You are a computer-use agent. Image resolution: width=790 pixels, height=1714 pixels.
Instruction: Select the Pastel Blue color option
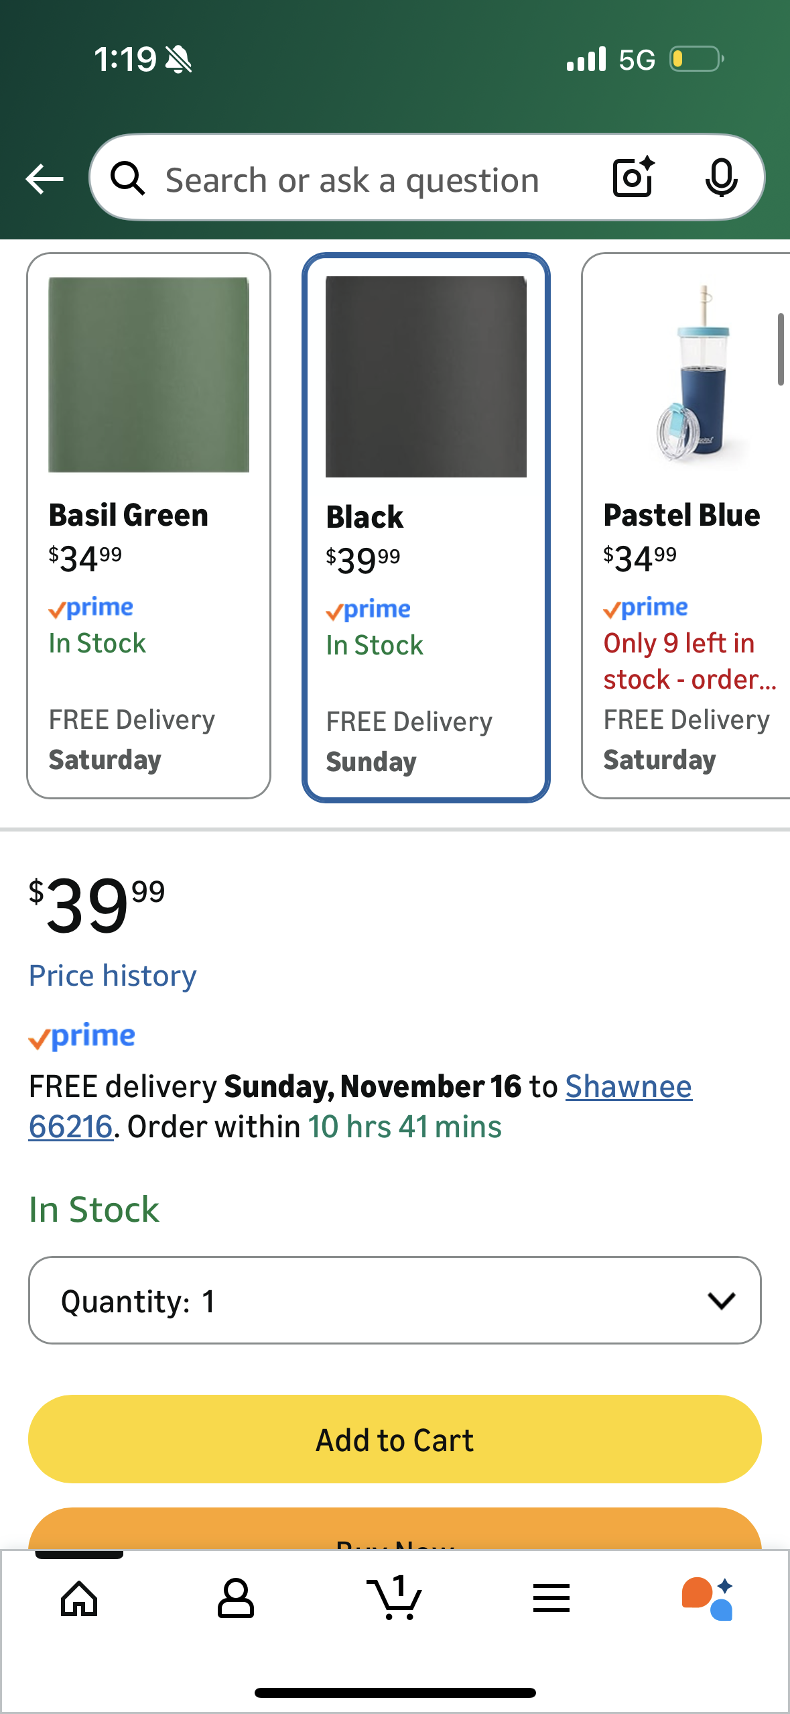[686, 526]
